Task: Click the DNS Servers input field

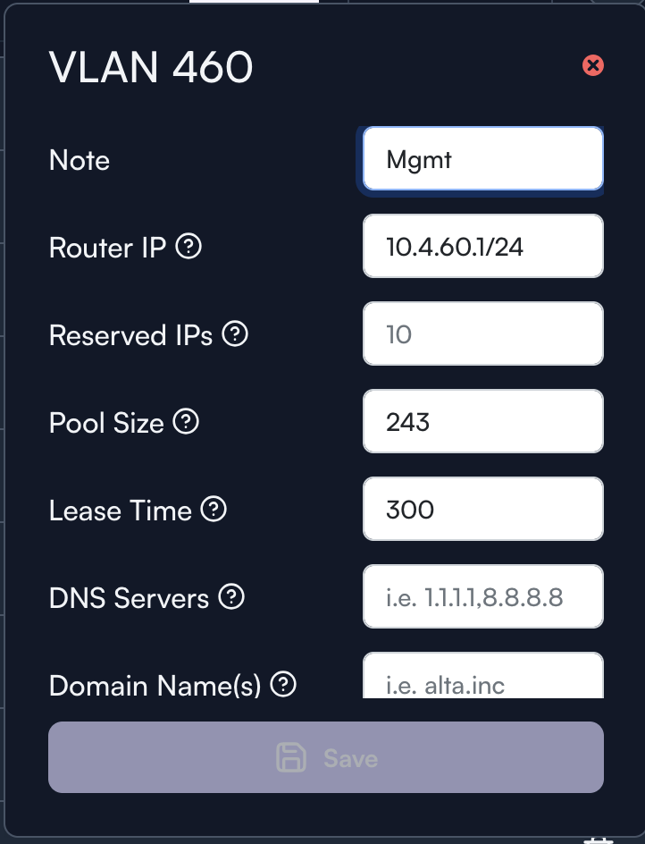Action: (x=483, y=596)
